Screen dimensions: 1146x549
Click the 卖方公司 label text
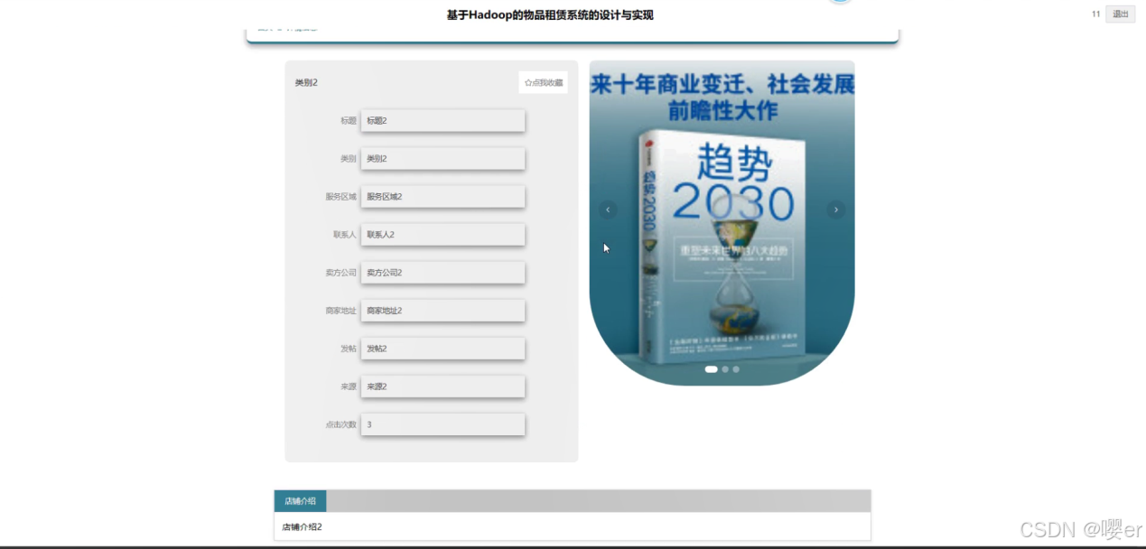point(341,272)
